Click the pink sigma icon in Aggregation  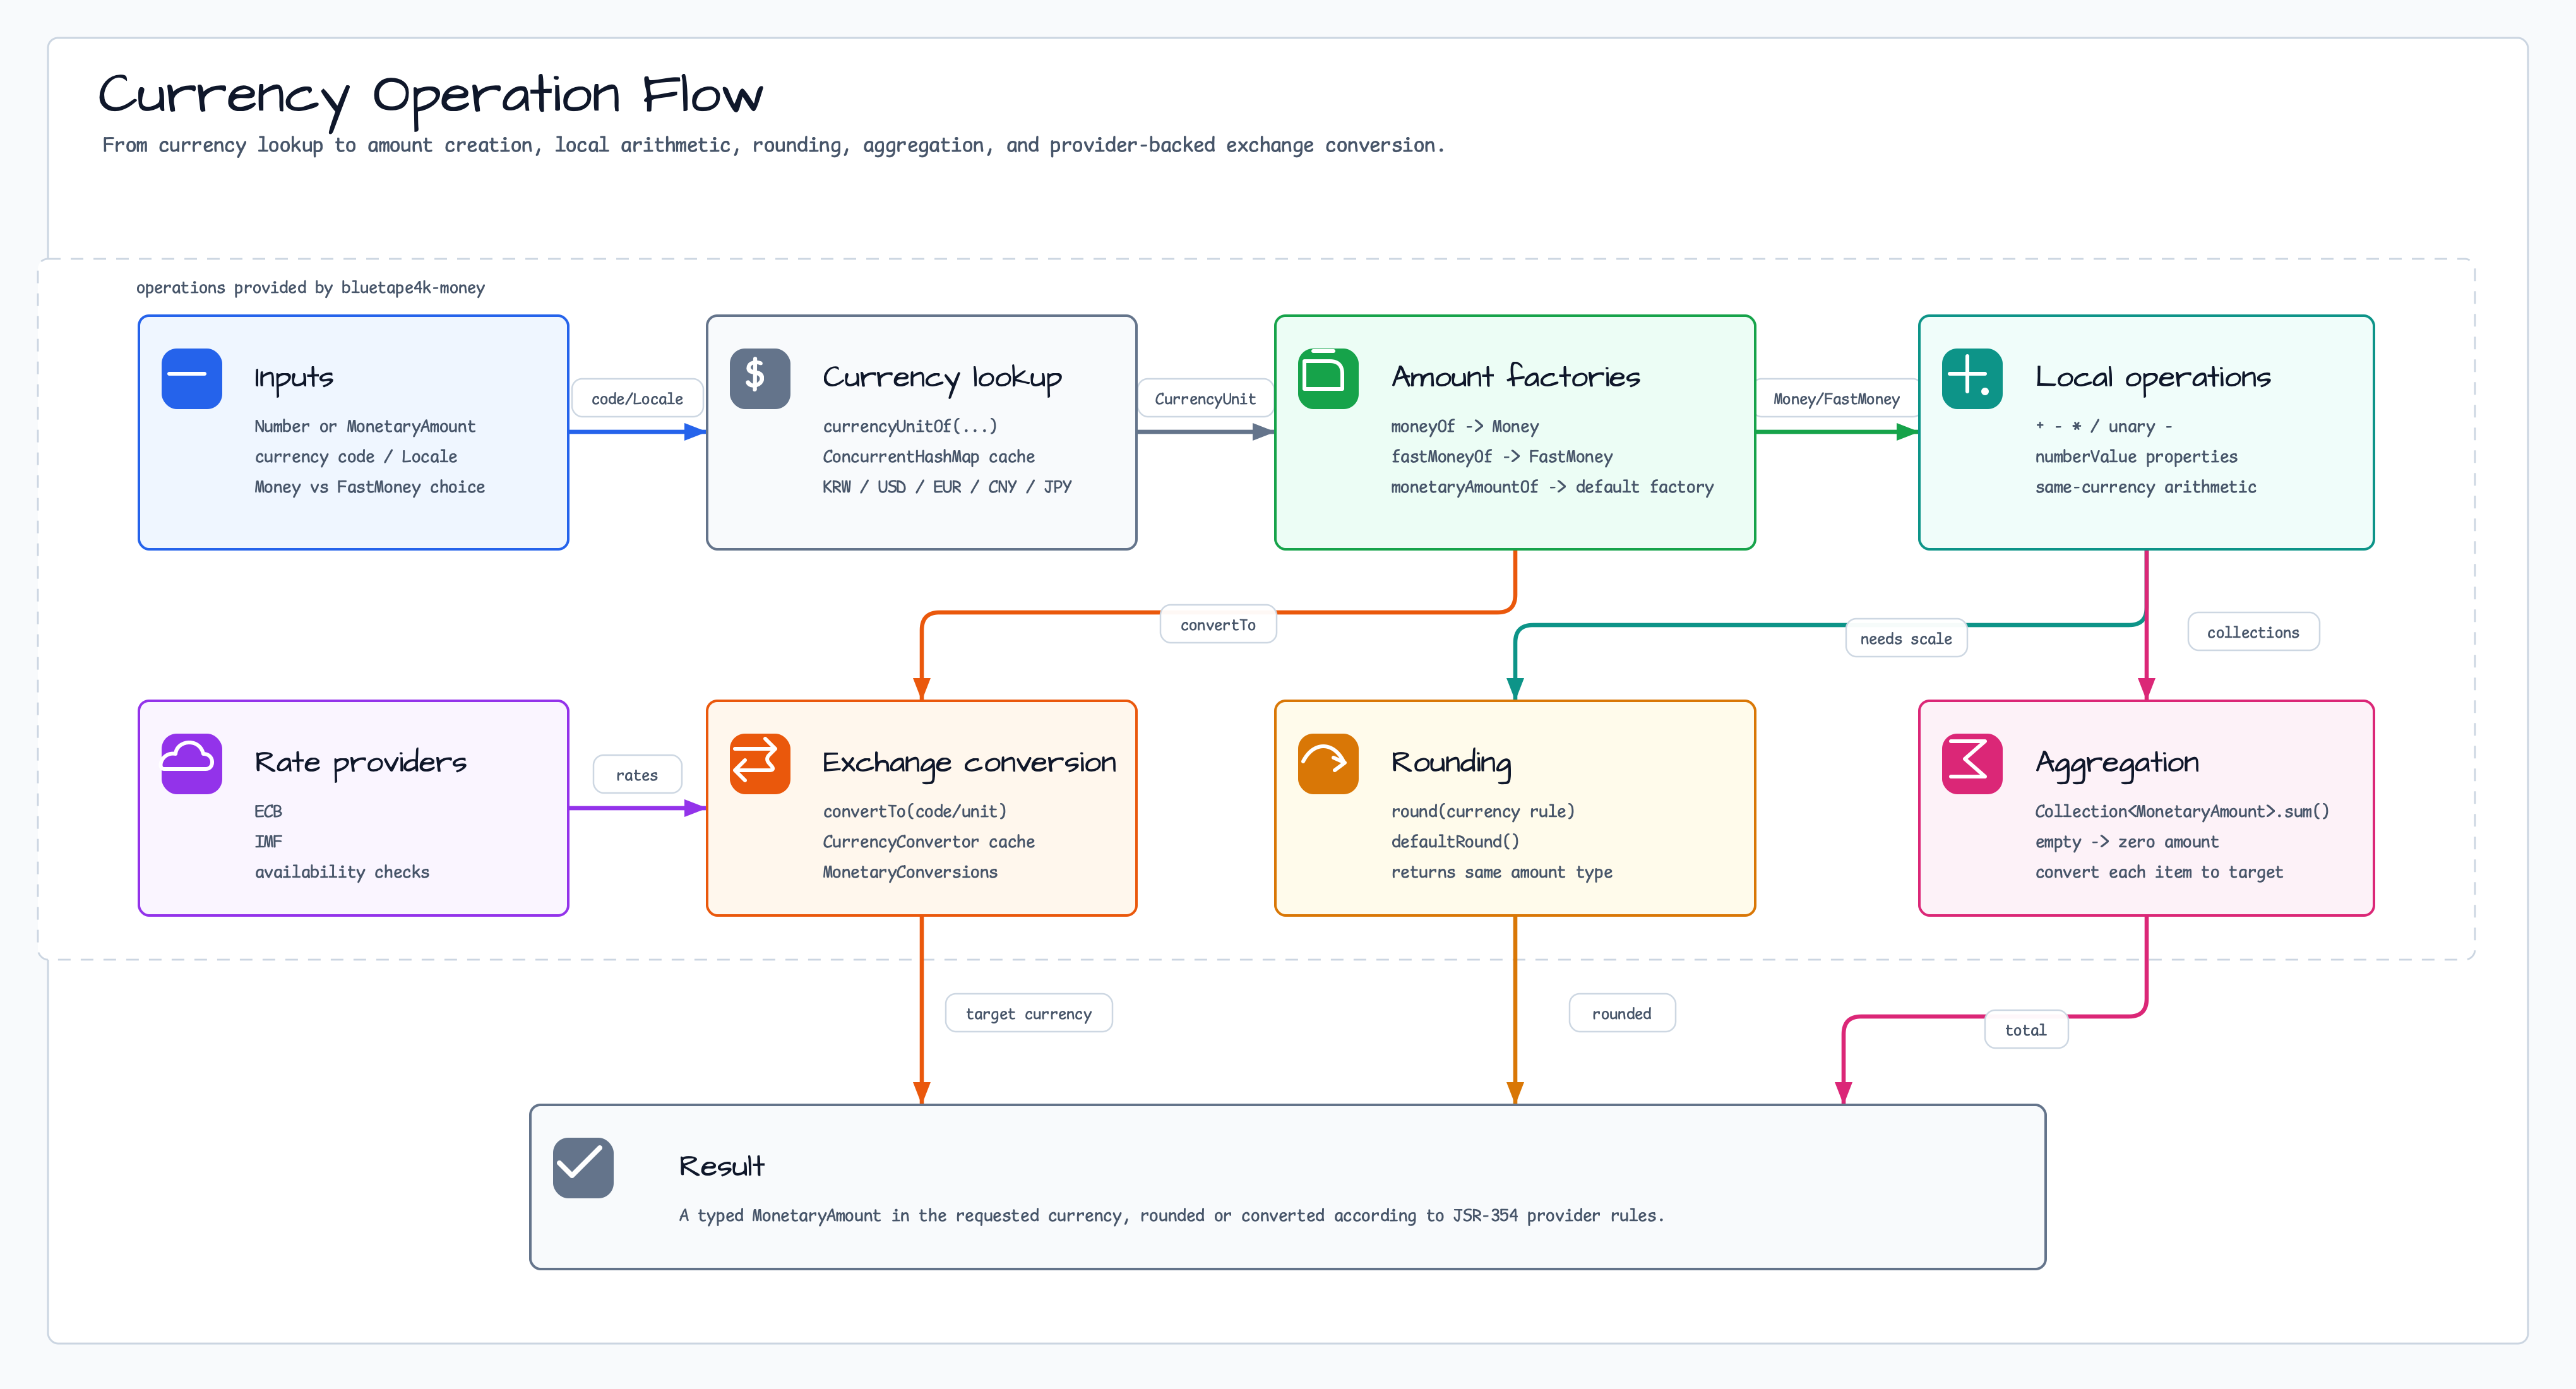click(1971, 763)
